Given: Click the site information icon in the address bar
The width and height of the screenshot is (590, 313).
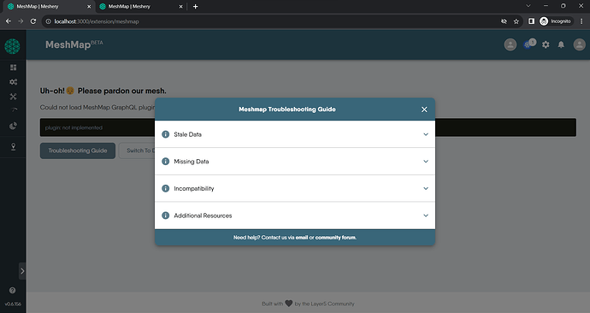Looking at the screenshot, I should click(48, 21).
